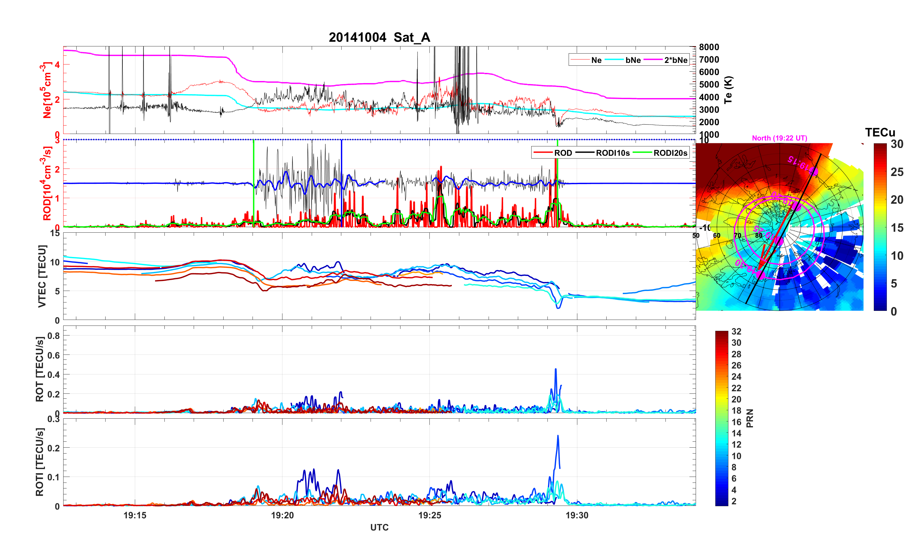Viewport: 904px width, 547px height.
Task: Click the polar TEC map thumbnail
Action: 779,227
